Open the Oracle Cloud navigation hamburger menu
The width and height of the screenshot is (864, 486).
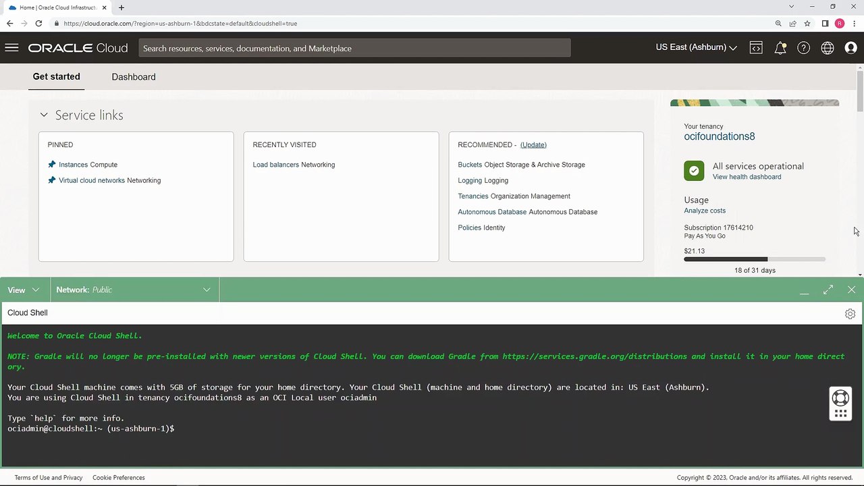[x=11, y=48]
